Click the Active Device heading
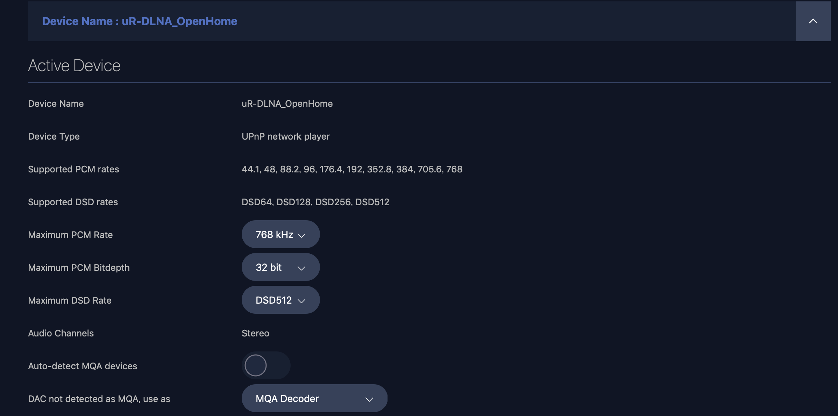 pyautogui.click(x=74, y=66)
